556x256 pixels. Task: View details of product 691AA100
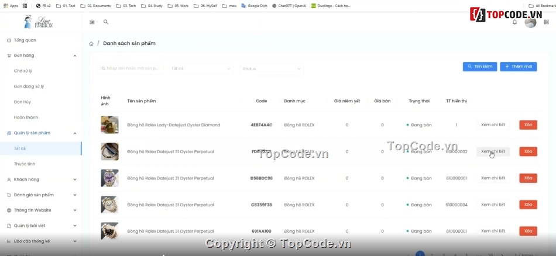coord(493,231)
